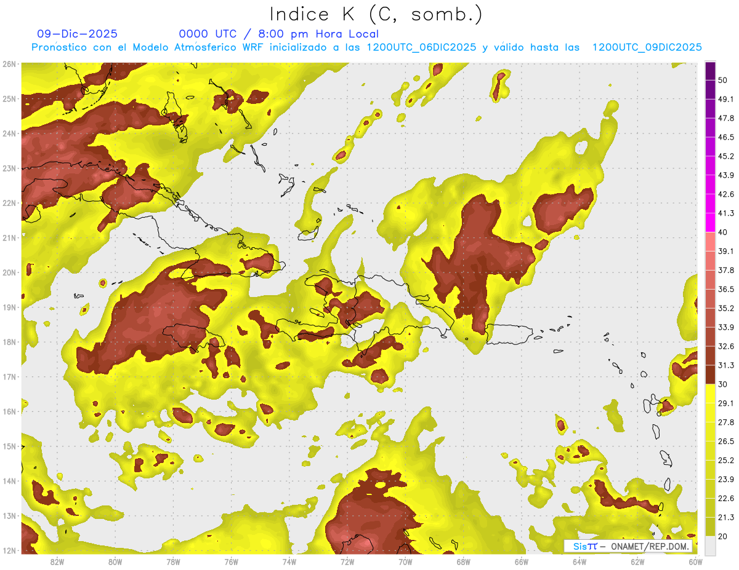
Task: Click the '78W' longitude axis label
Action: click(x=173, y=561)
